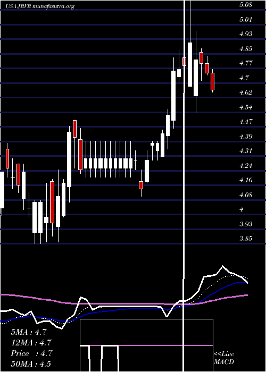Select the 3.93 price level label
Image resolution: width=266 pixels, height=372 pixels.
click(246, 224)
